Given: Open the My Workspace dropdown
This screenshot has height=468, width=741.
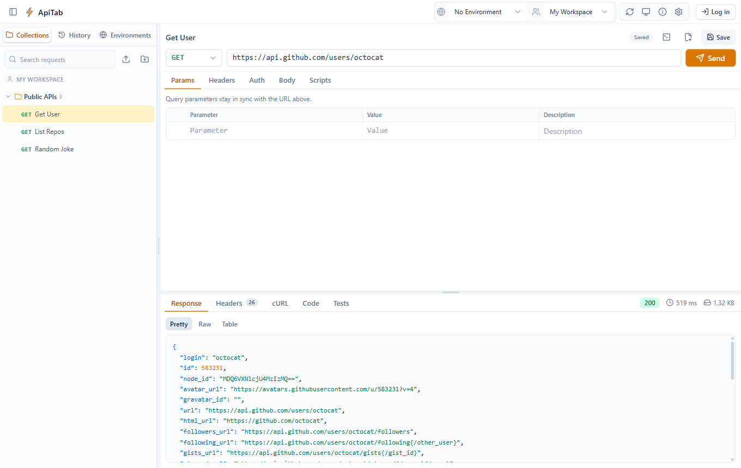Looking at the screenshot, I should coord(578,12).
